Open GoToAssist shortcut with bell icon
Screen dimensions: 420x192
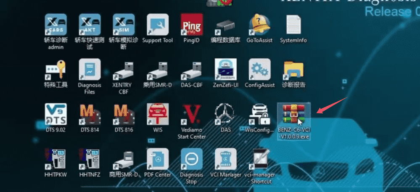point(259,25)
